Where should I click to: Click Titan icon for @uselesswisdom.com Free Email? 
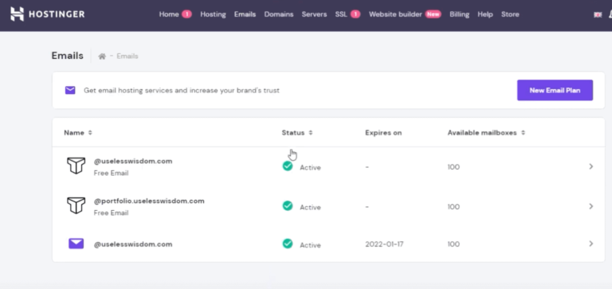tap(76, 166)
